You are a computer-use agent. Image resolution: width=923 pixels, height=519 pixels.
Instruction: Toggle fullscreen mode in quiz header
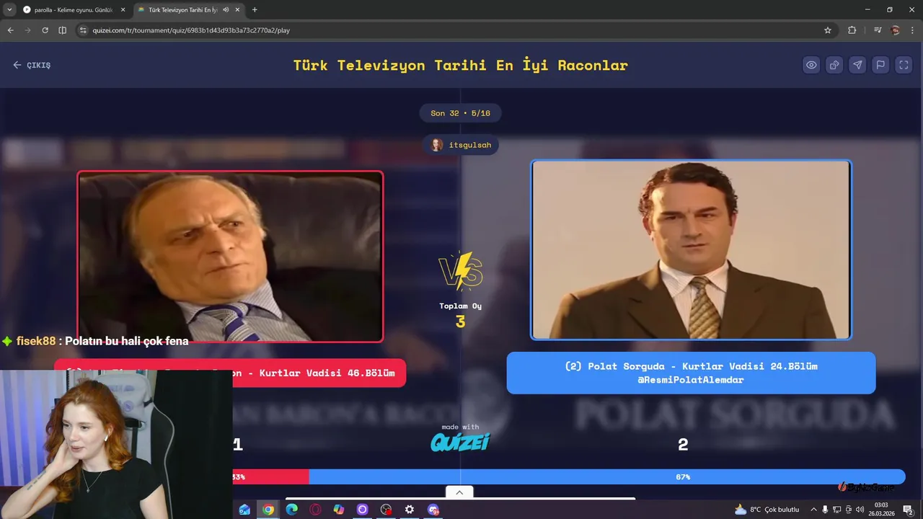point(904,65)
